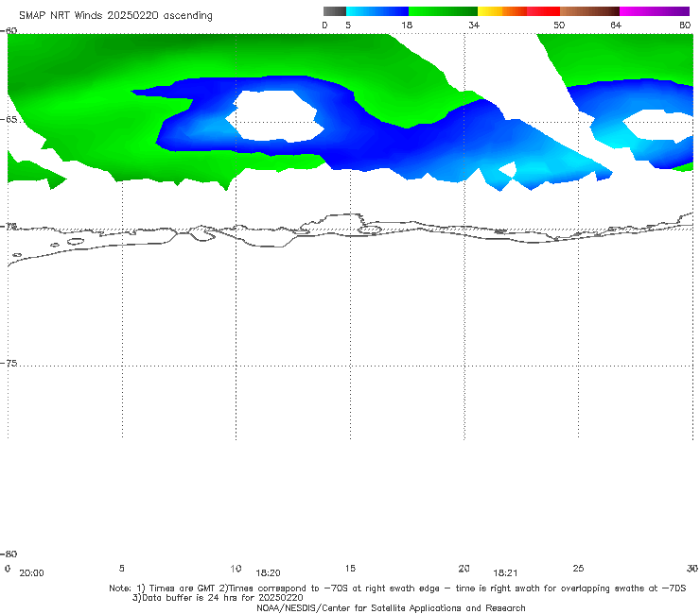The image size is (700, 614).
Task: Click the swath time label '18:21'
Action: (505, 573)
